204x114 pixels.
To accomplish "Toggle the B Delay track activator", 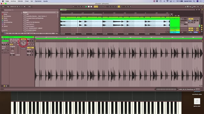I will (x=191, y=30).
